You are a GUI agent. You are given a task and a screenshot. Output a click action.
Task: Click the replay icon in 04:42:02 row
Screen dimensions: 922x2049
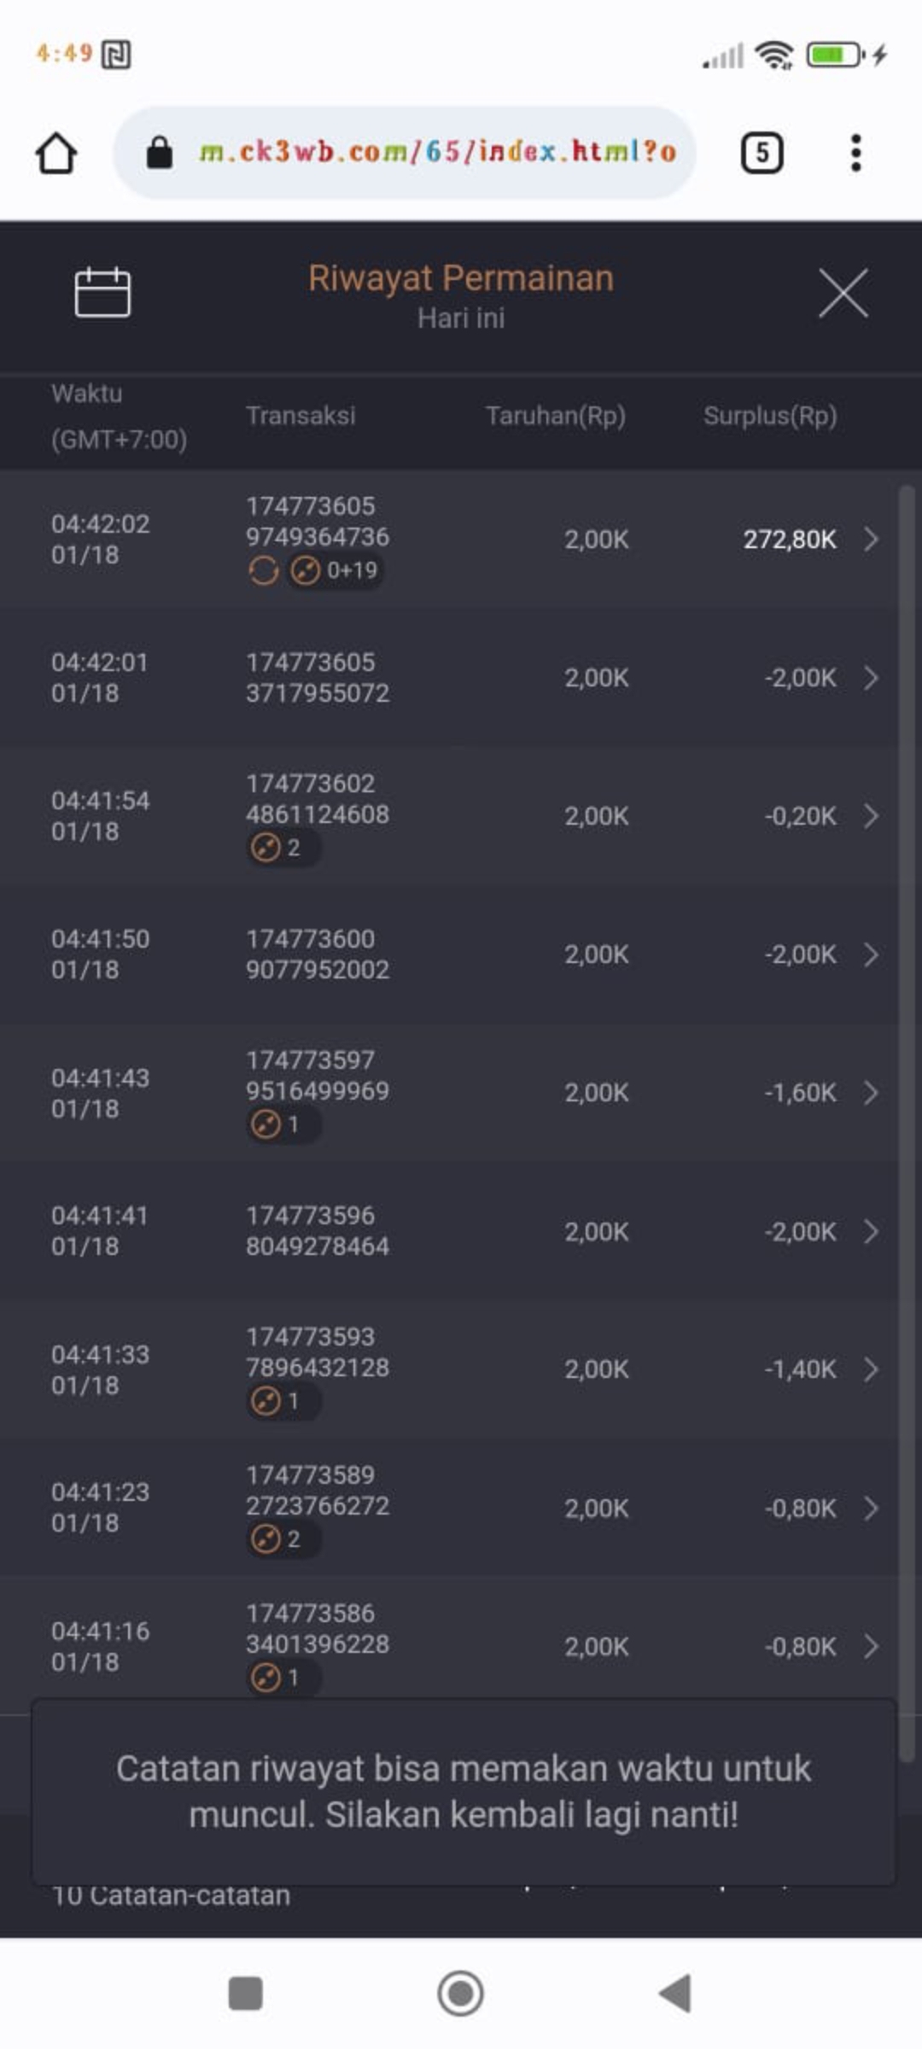264,570
